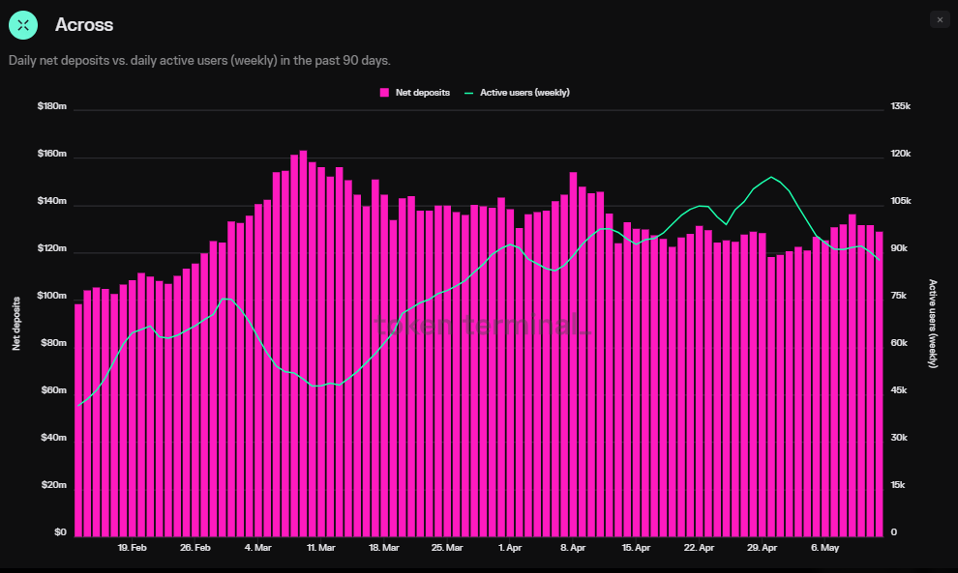958x573 pixels.
Task: Click the 135k right axis label
Action: coord(901,106)
